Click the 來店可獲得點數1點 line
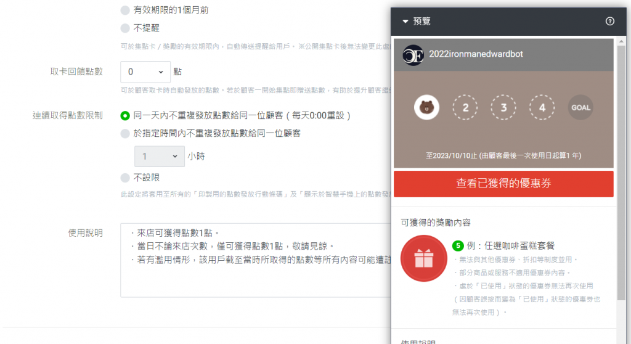This screenshot has height=344, width=631. (x=176, y=233)
